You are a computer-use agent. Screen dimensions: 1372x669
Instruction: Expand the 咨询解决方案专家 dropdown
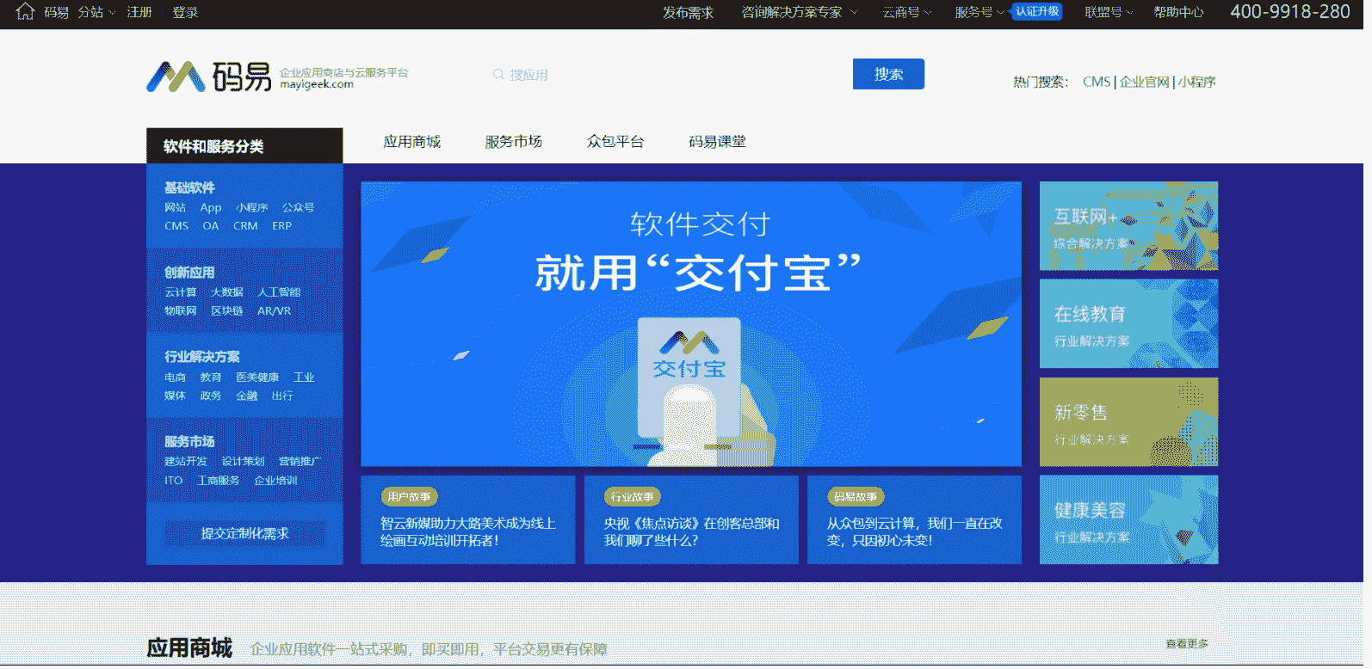pyautogui.click(x=799, y=12)
